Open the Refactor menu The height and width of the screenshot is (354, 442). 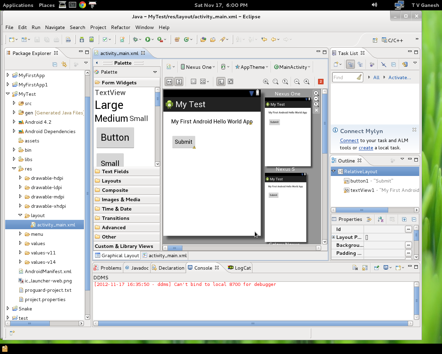121,27
